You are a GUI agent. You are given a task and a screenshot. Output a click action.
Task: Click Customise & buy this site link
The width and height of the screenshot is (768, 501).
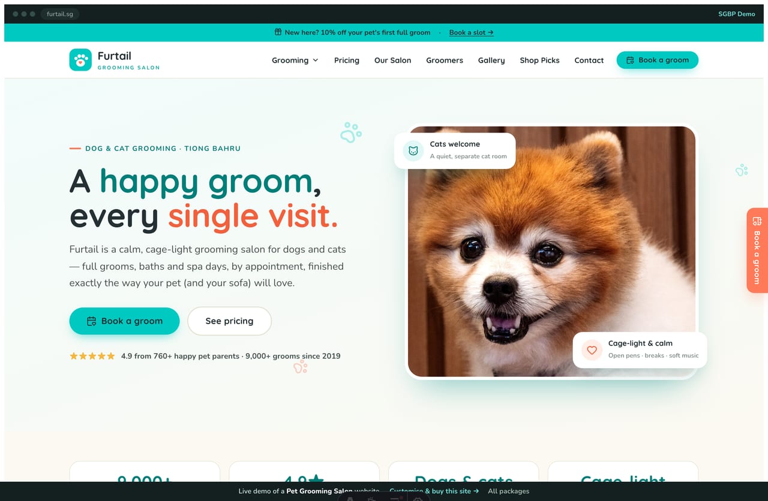point(434,491)
